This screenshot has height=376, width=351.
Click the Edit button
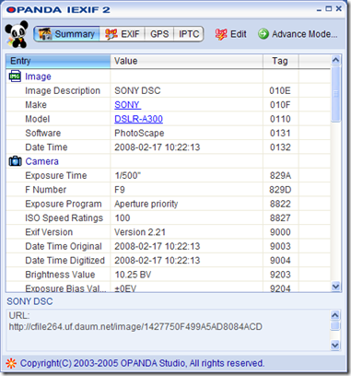point(231,34)
